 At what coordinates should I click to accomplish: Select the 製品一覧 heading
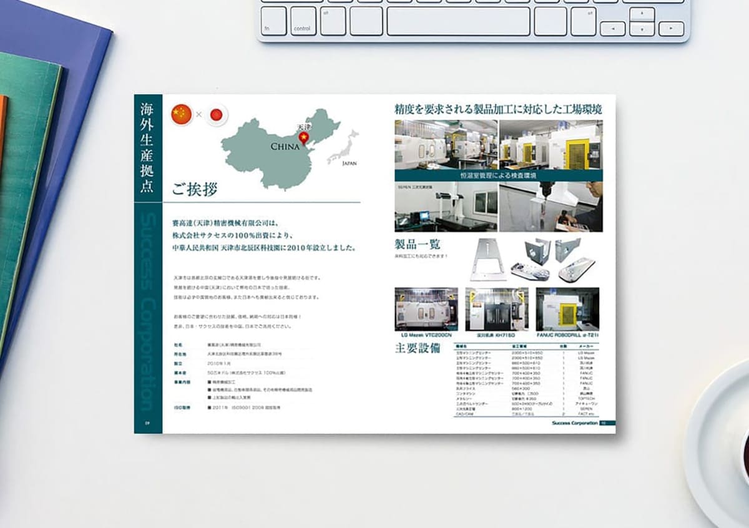pos(418,244)
